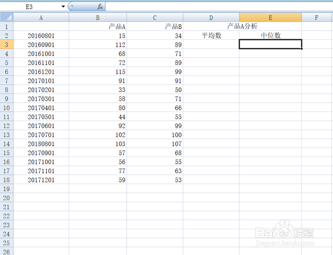
Task: Click date cell 20161201
Action: (x=41, y=72)
